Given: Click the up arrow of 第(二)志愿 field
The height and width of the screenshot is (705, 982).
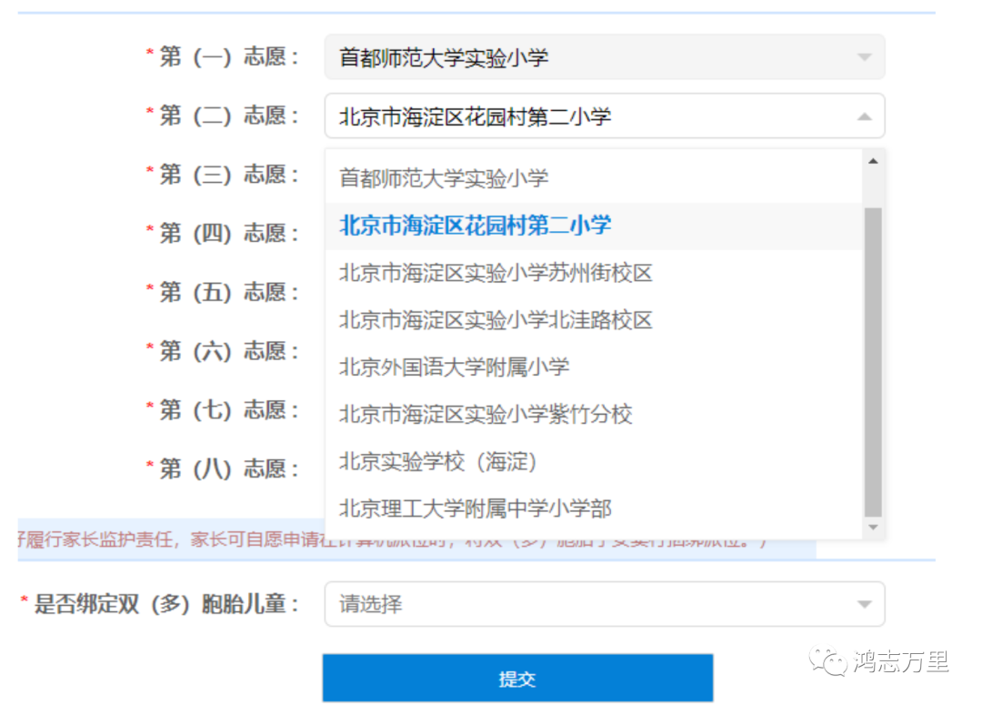Looking at the screenshot, I should (x=865, y=116).
